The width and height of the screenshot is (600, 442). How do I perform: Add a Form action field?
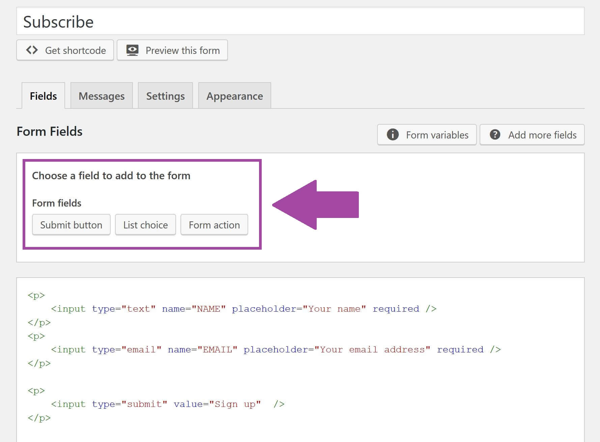click(214, 225)
